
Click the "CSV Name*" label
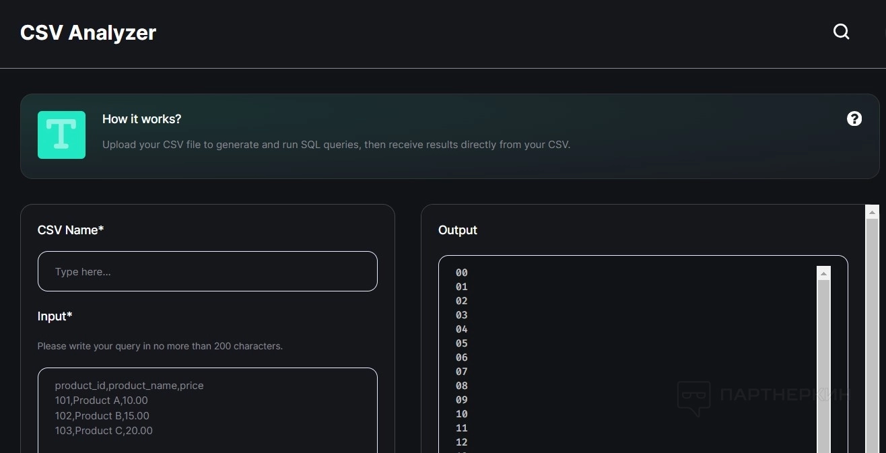(71, 230)
